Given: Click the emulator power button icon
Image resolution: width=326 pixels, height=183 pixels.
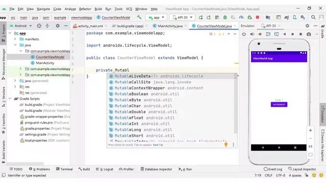Looking at the screenshot, I should click(244, 34).
